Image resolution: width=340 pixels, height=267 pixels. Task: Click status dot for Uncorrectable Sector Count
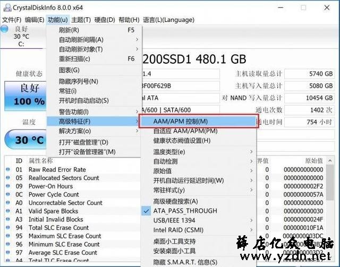click(8, 202)
